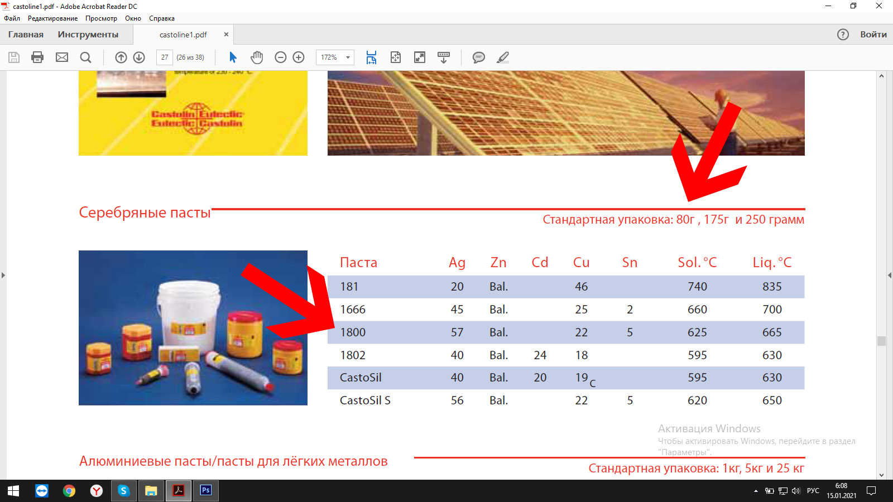Click the Войти sign-in button
This screenshot has height=502, width=893.
pos(873,35)
